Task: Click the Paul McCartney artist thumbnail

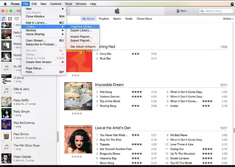Action: pyautogui.click(x=6, y=125)
